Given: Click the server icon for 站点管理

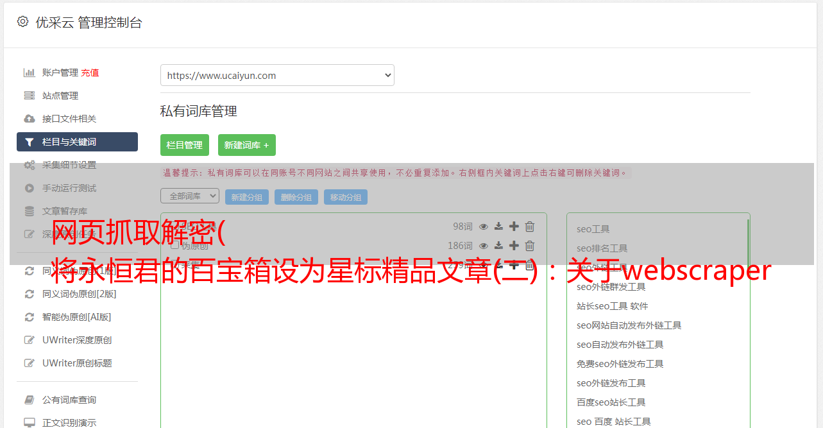Looking at the screenshot, I should pos(30,96).
